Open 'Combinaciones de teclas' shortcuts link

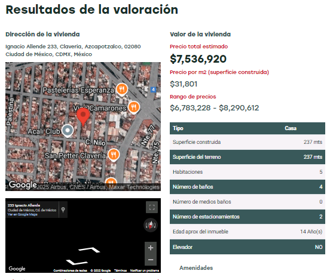pyautogui.click(x=71, y=270)
